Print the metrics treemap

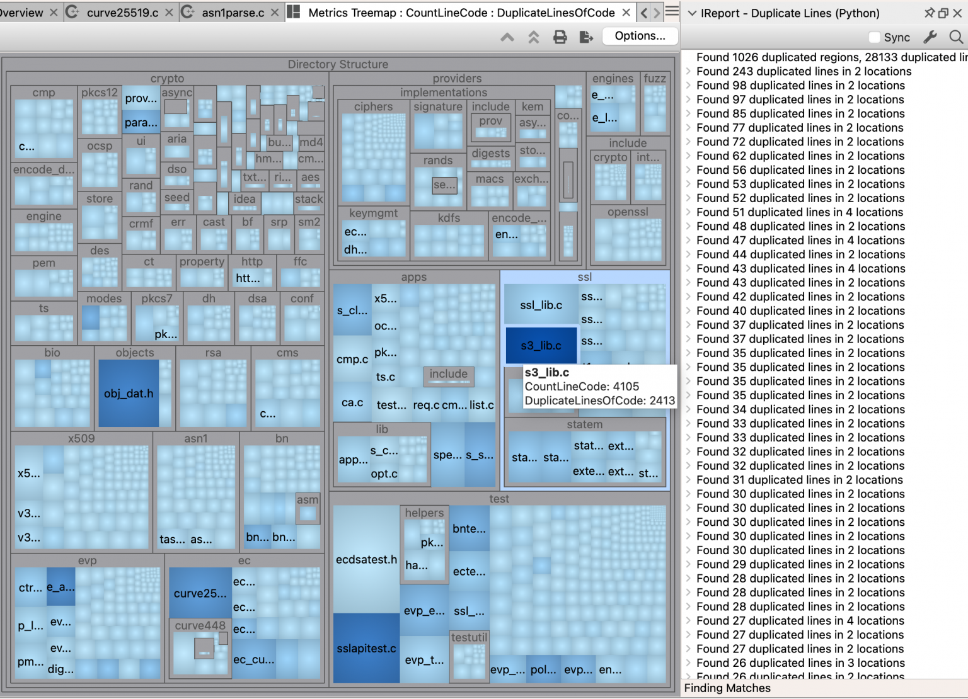(560, 37)
